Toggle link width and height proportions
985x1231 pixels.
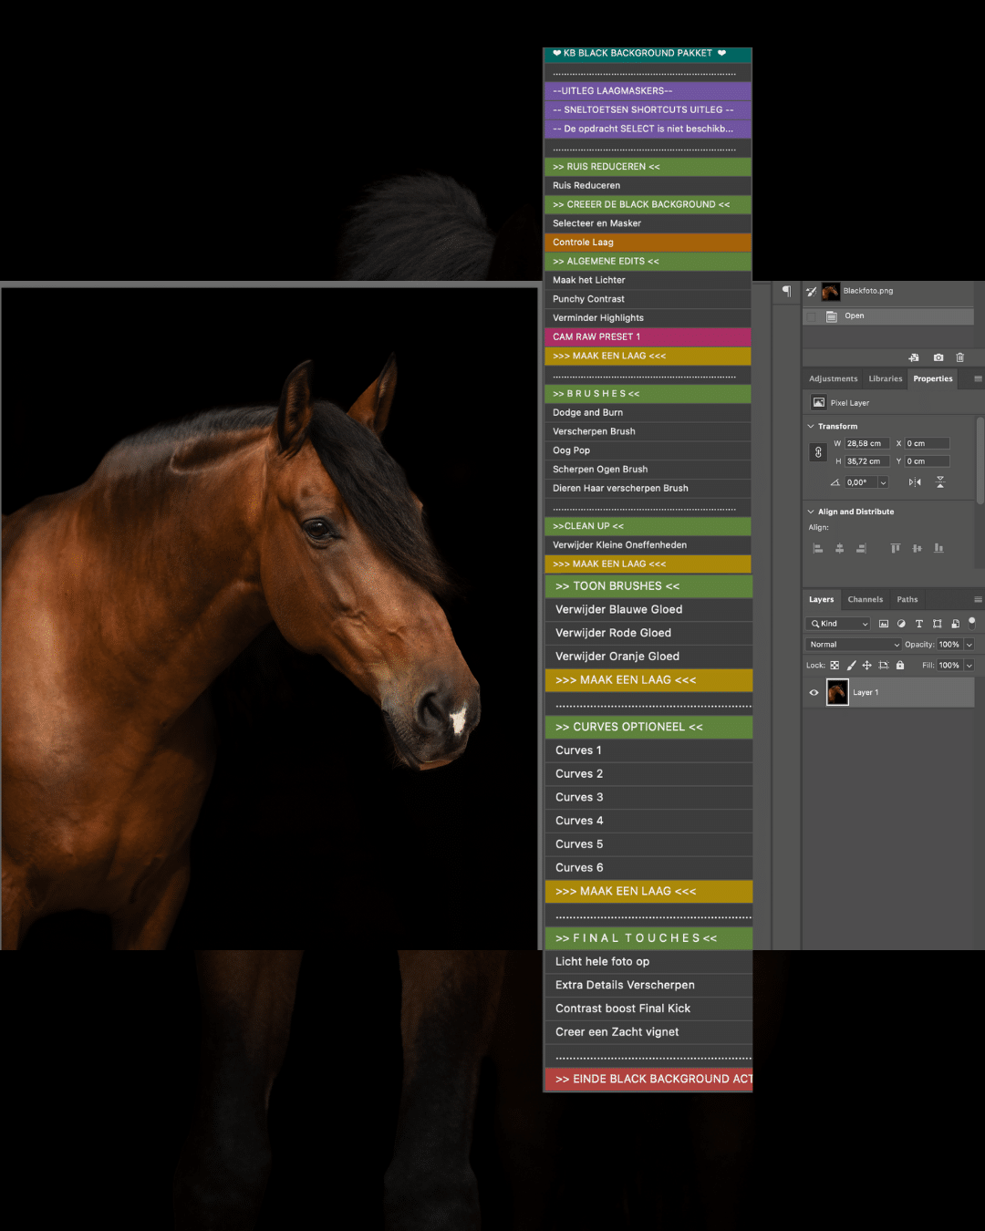pos(818,452)
